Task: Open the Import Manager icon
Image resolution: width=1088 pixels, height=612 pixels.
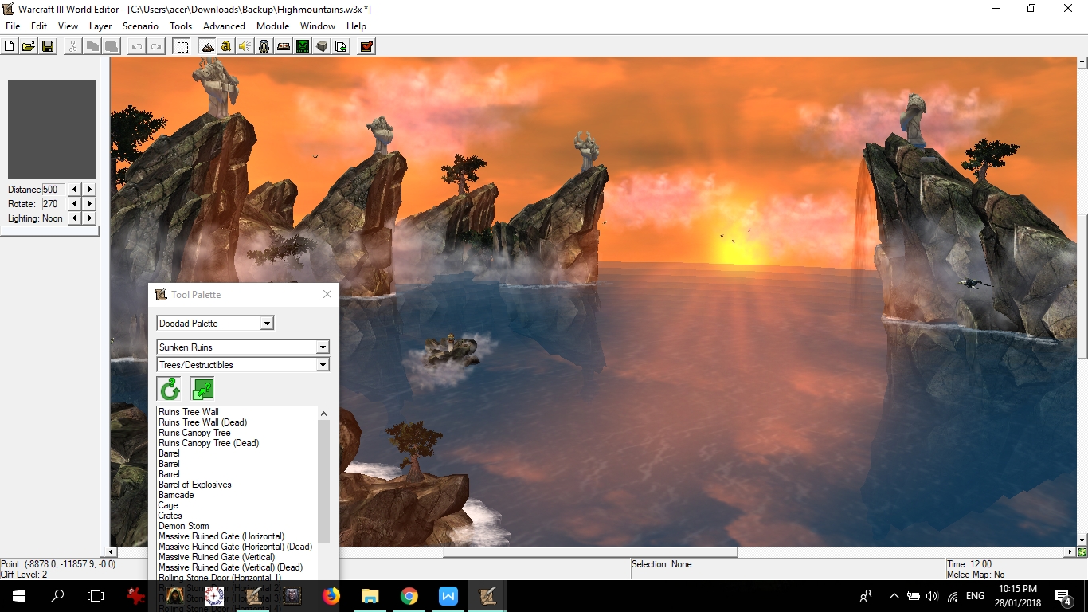Action: coord(341,46)
